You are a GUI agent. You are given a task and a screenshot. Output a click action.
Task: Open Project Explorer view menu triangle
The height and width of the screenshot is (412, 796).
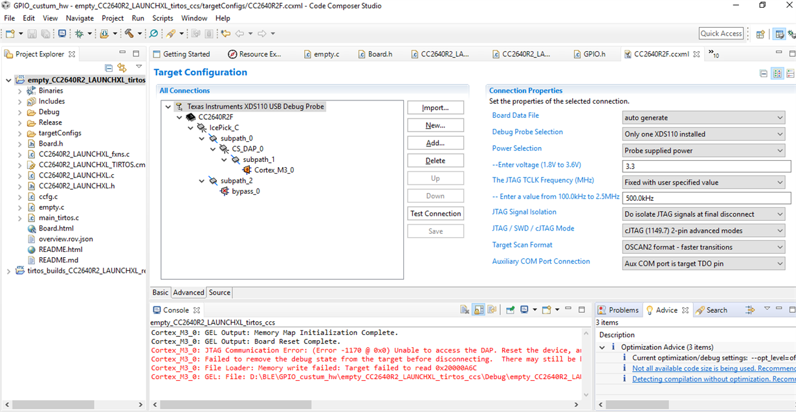(138, 67)
